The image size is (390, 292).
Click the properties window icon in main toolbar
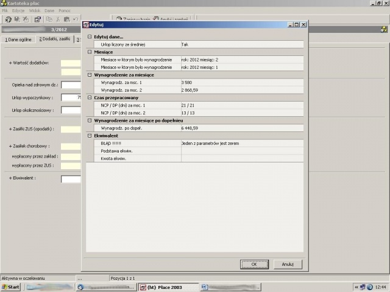click(38, 19)
